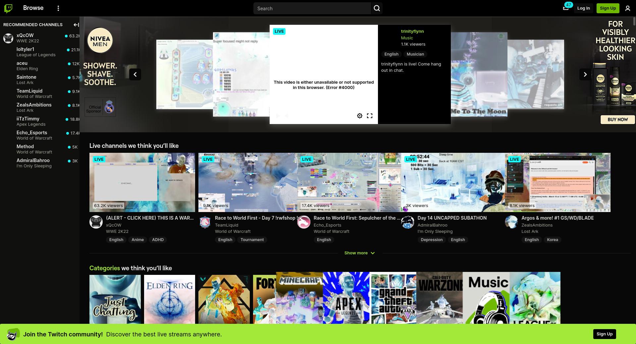Screen dimensions: 636x344
Task: Expand Show more live channels
Action: click(359, 253)
